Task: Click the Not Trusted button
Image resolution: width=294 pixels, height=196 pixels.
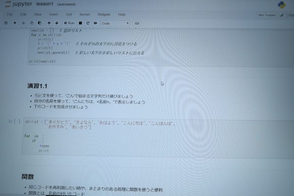Action: click(x=267, y=15)
